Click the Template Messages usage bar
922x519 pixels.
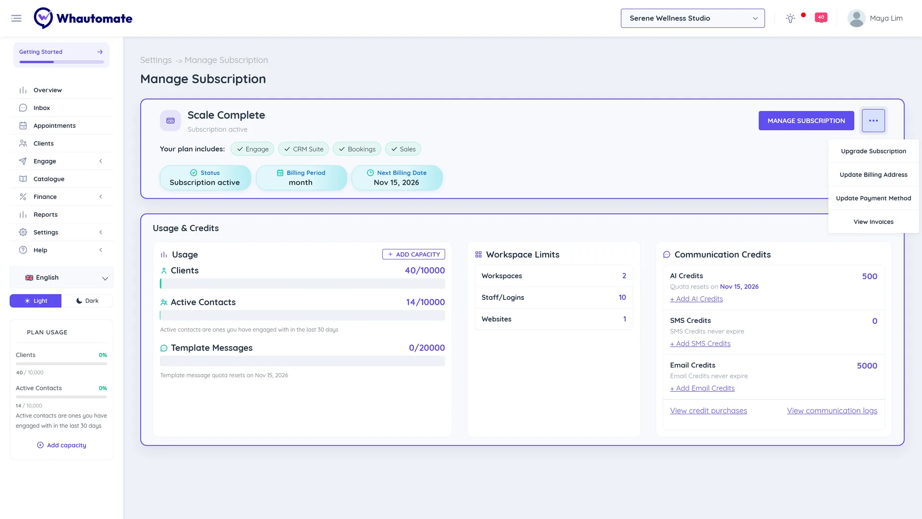point(303,361)
